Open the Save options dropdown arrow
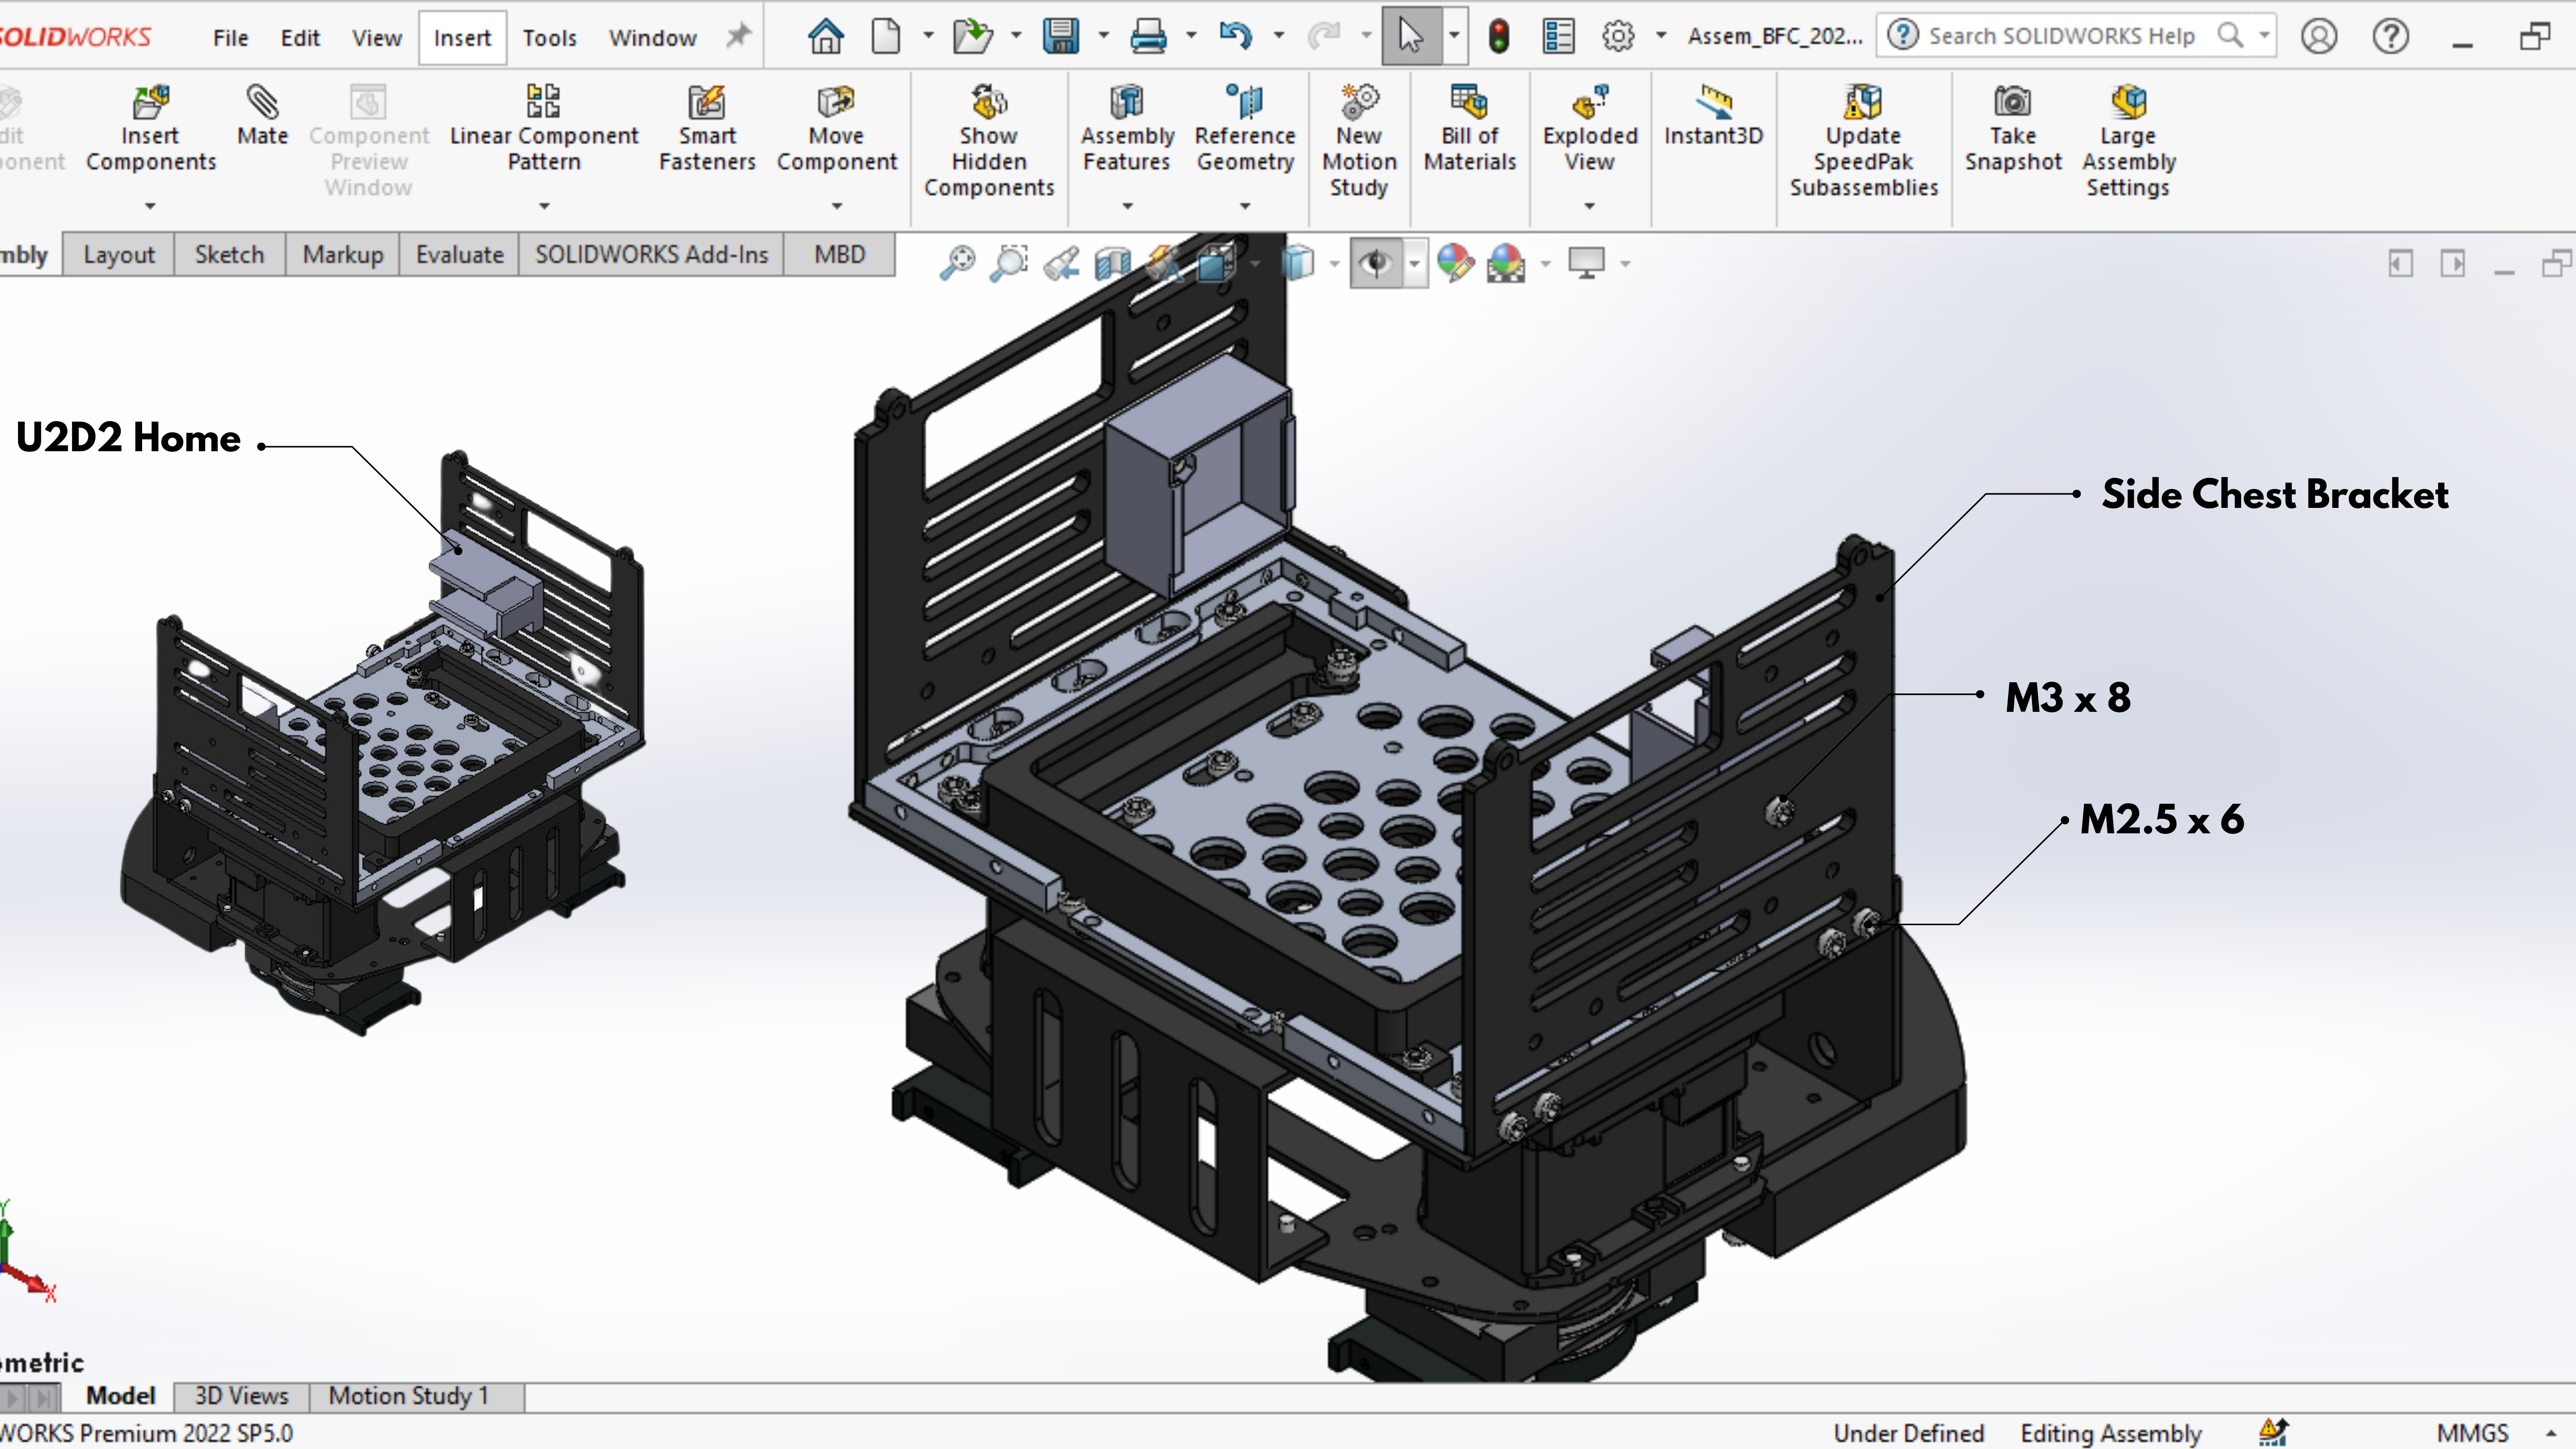 click(1104, 36)
